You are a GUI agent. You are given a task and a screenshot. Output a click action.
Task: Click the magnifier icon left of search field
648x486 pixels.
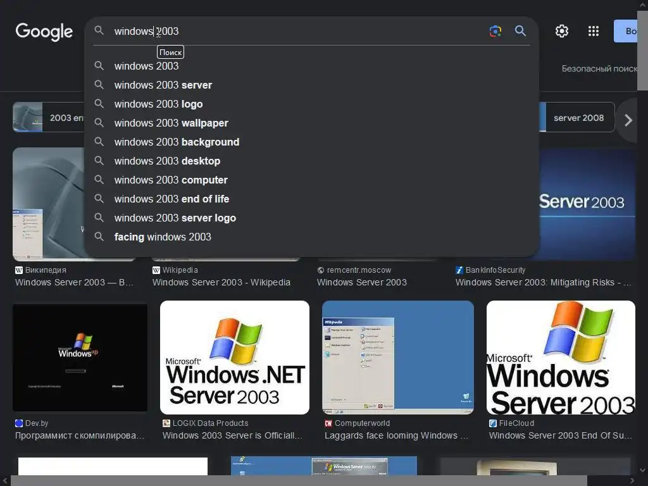point(99,30)
